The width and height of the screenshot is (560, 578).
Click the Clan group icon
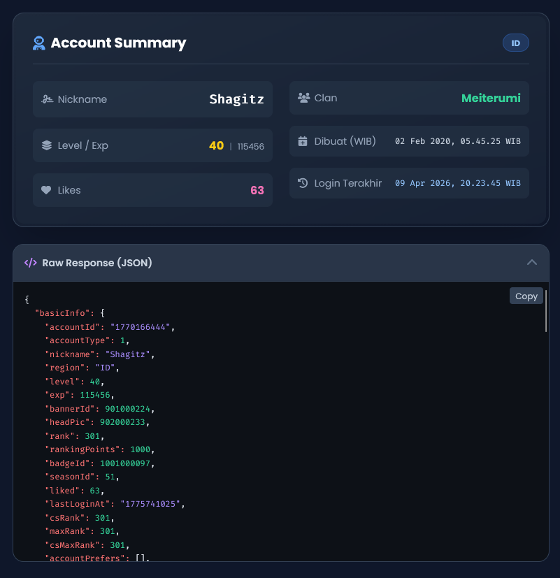[x=304, y=98]
